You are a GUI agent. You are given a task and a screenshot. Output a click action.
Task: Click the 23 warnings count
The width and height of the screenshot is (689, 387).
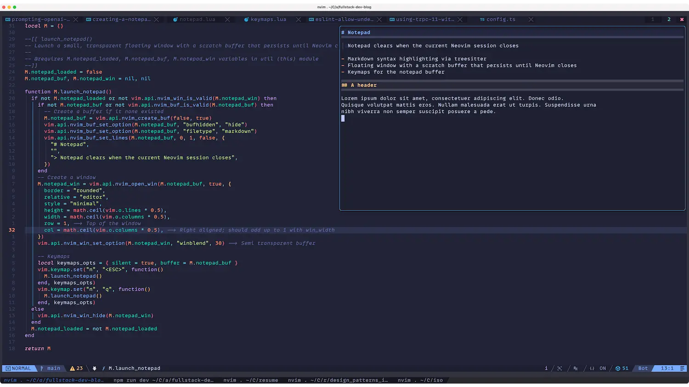(x=80, y=368)
